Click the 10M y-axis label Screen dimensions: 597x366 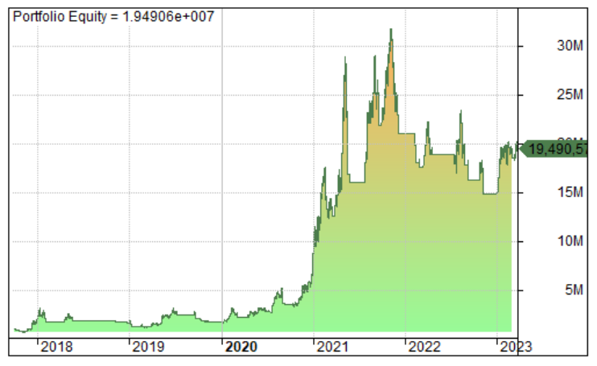(570, 241)
